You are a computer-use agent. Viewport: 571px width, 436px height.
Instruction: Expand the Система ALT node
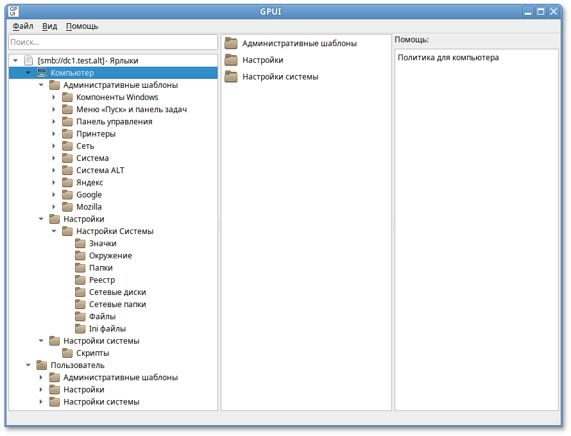(x=54, y=171)
